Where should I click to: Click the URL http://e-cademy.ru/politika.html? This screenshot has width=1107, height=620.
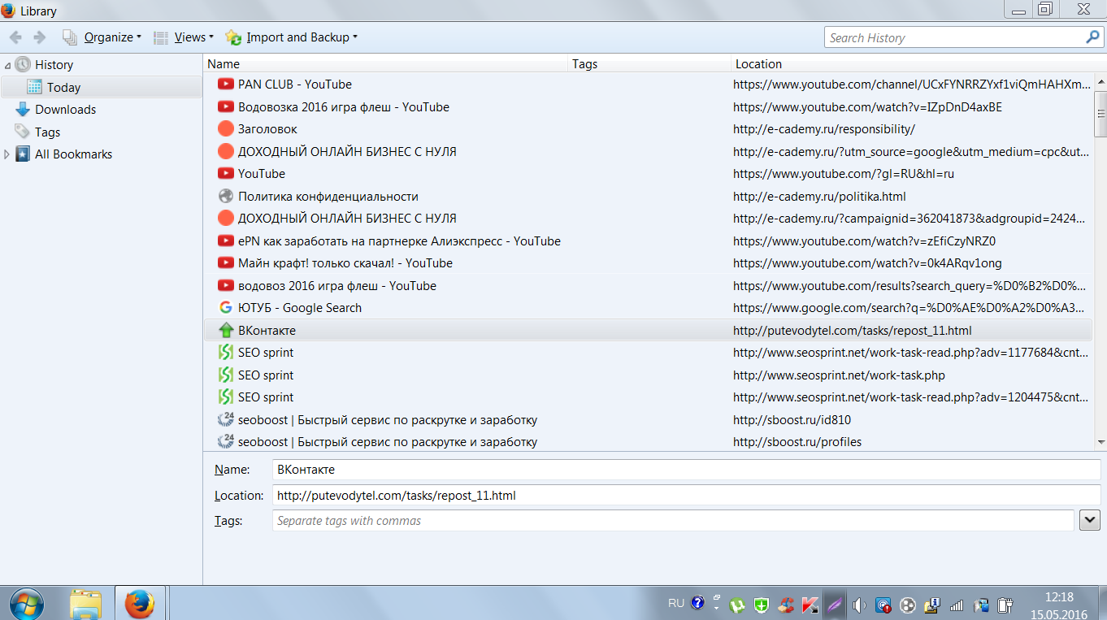819,197
